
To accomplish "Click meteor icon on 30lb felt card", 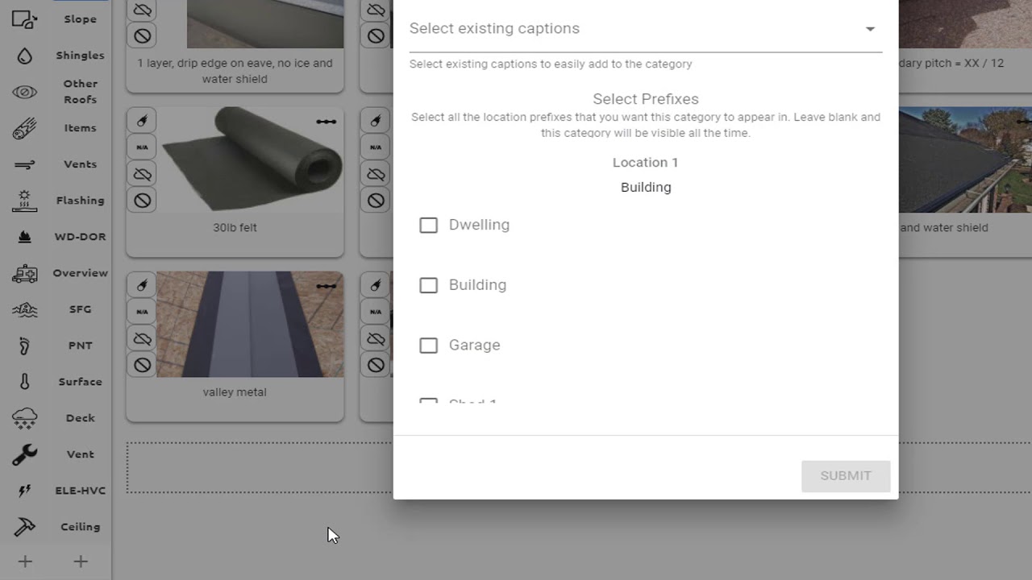I will pos(142,121).
